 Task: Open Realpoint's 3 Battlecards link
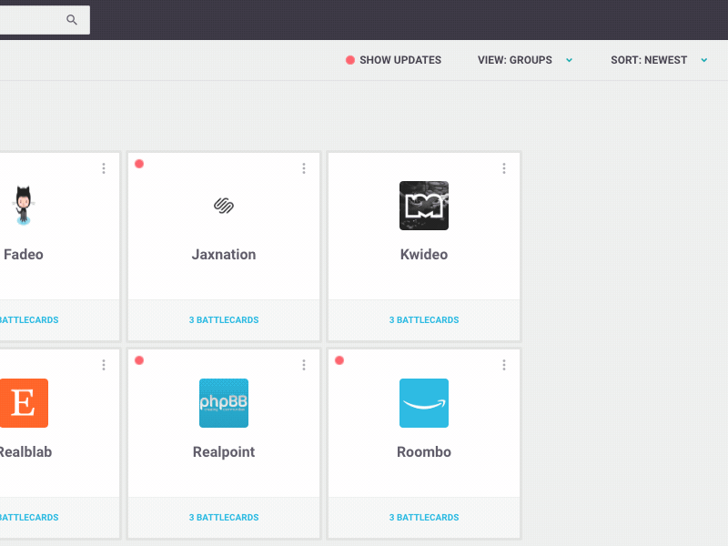[224, 517]
